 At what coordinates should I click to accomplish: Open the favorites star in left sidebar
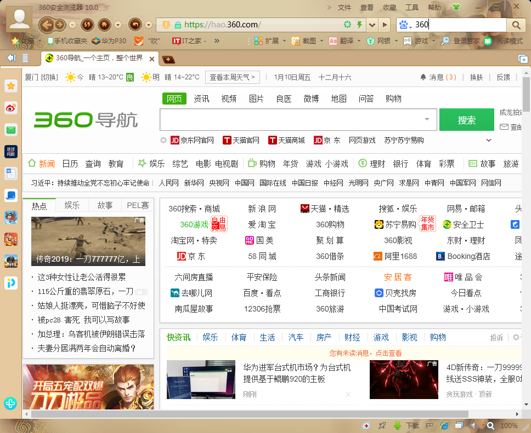coord(11,86)
